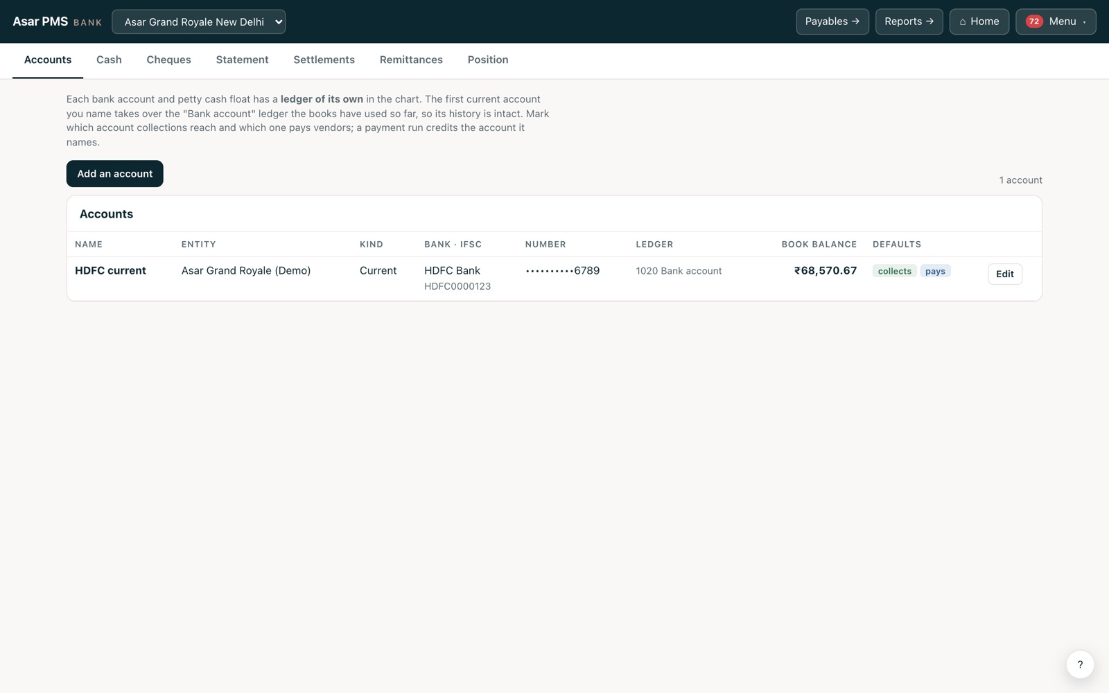
Task: Click the Book Balance column header
Action: click(819, 244)
